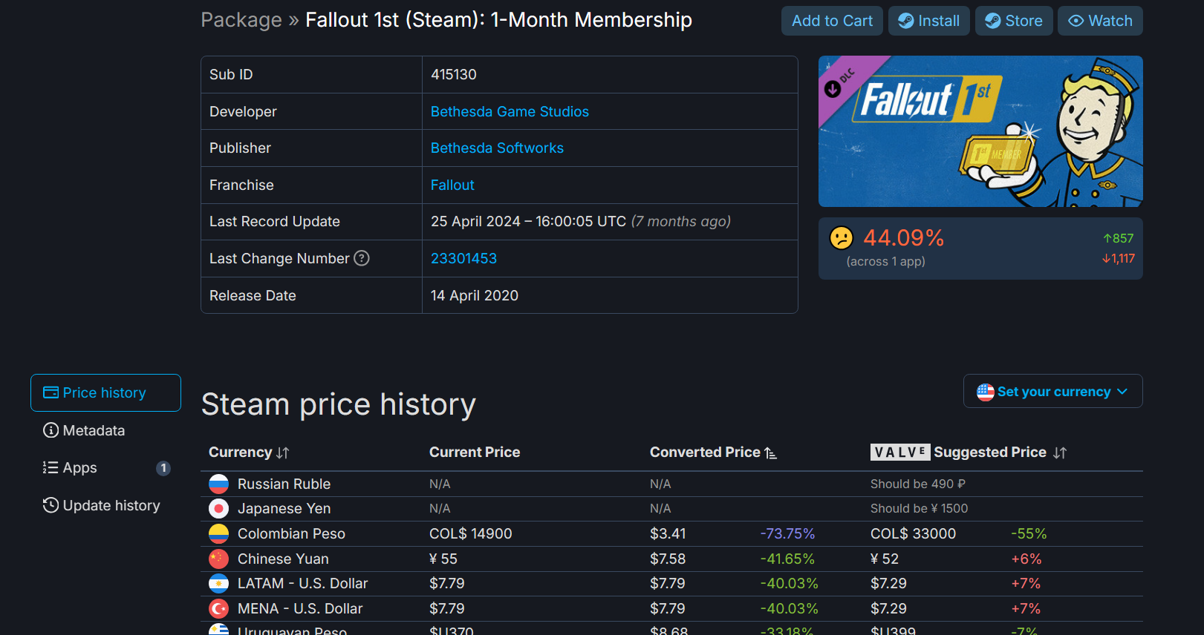Click the Watch button
1204x635 pixels.
point(1100,21)
